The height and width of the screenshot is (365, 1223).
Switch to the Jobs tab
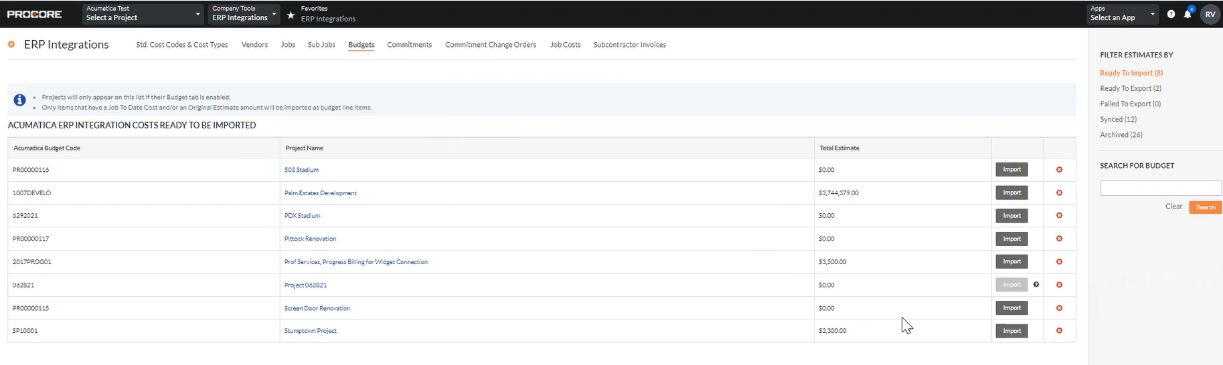(x=288, y=45)
